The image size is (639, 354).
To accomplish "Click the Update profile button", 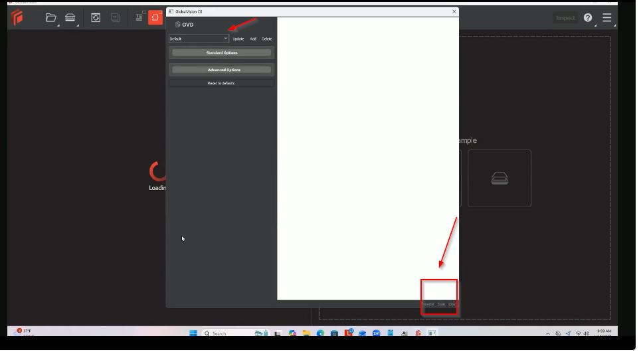I will pos(238,39).
